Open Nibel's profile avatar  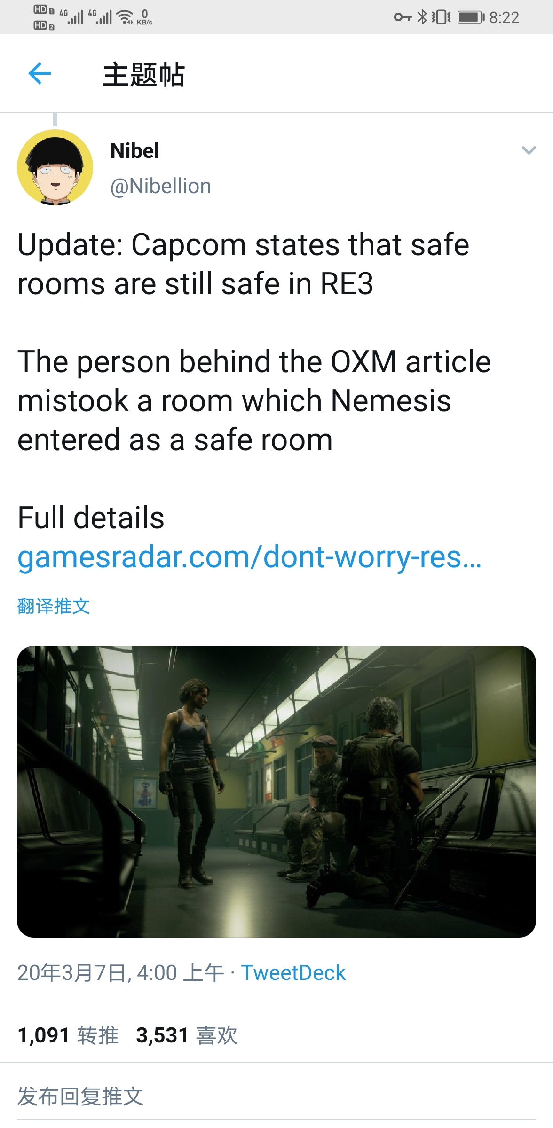[x=55, y=167]
